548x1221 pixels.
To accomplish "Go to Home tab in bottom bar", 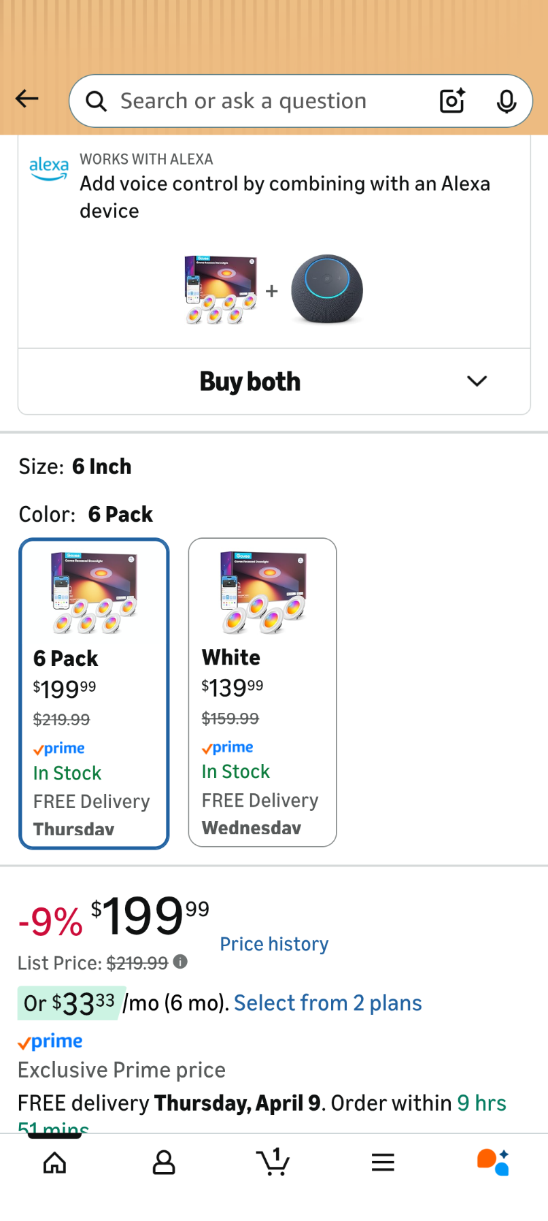I will click(55, 1163).
